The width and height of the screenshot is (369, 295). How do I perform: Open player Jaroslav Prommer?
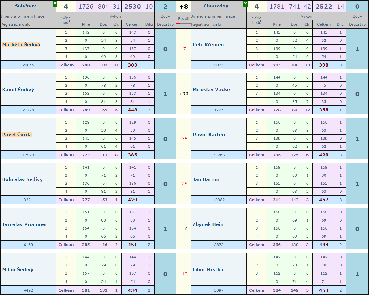[x=25, y=224]
